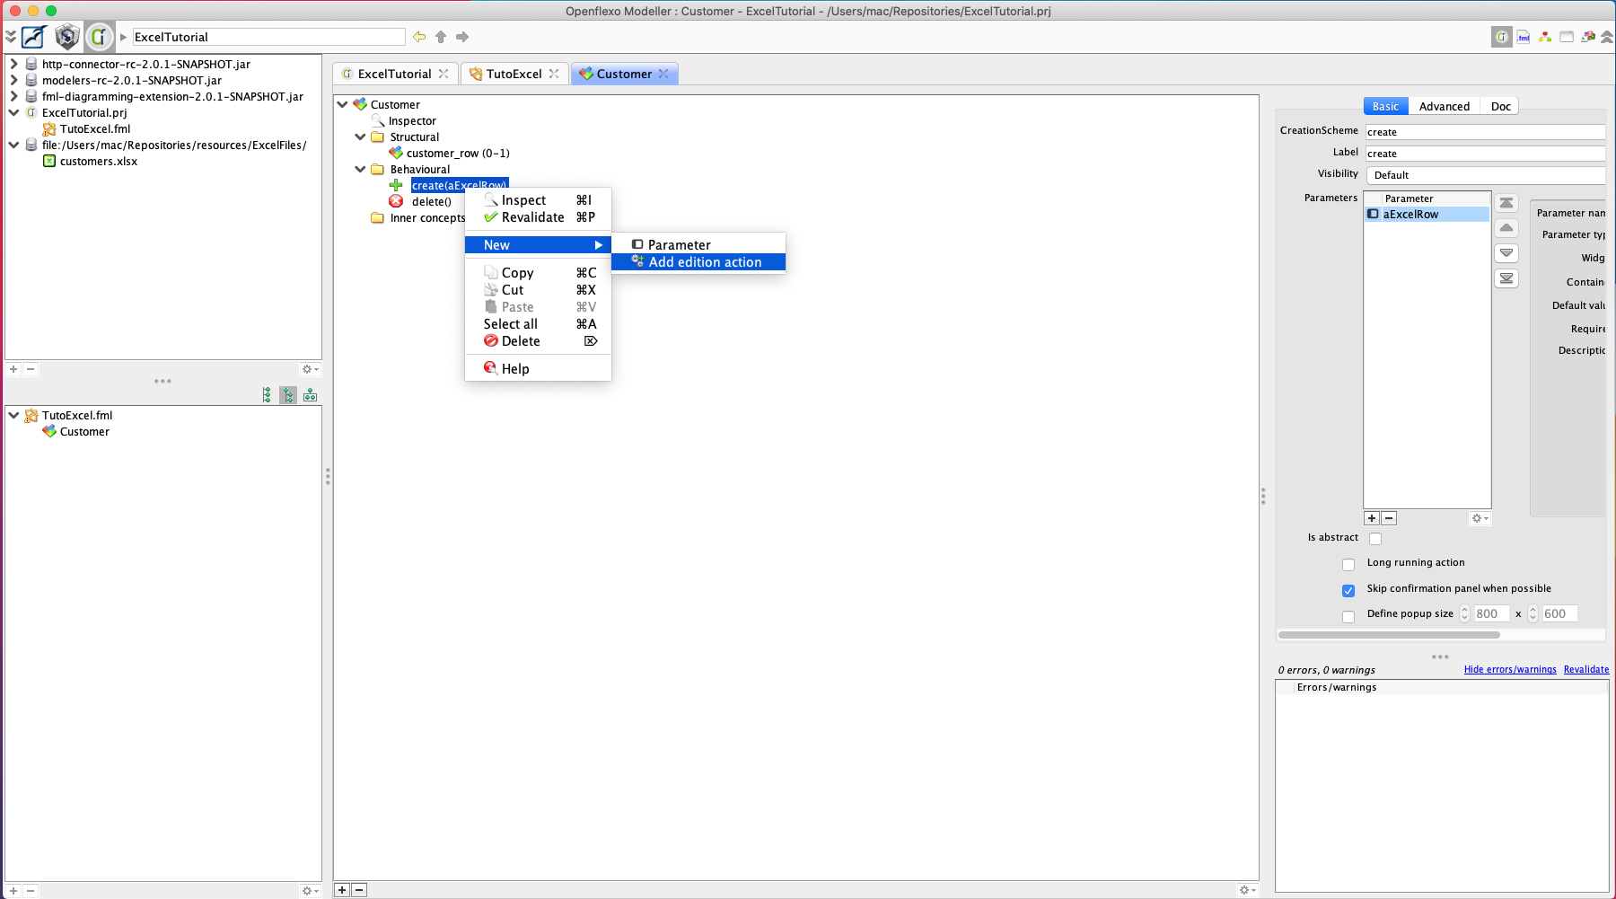Click the .fml file icon in toolbar
Image resolution: width=1616 pixels, height=899 pixels.
1524,37
